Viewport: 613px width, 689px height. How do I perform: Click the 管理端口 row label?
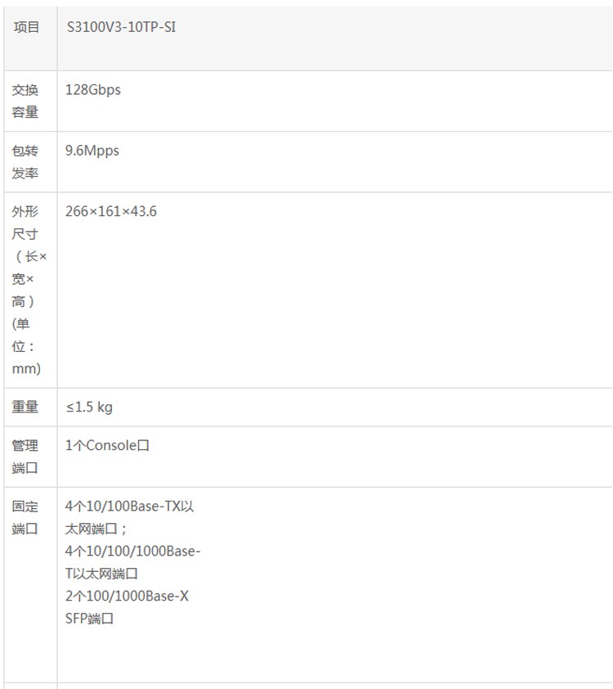pos(25,457)
